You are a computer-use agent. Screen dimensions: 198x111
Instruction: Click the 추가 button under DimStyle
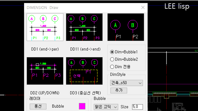tap(119, 90)
